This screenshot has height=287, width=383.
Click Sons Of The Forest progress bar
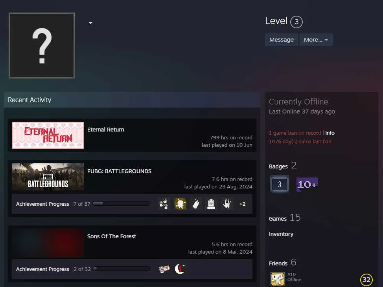[122, 269]
